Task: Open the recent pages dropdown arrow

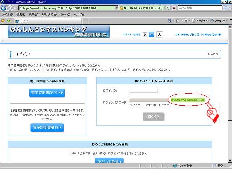Action: click(15, 8)
